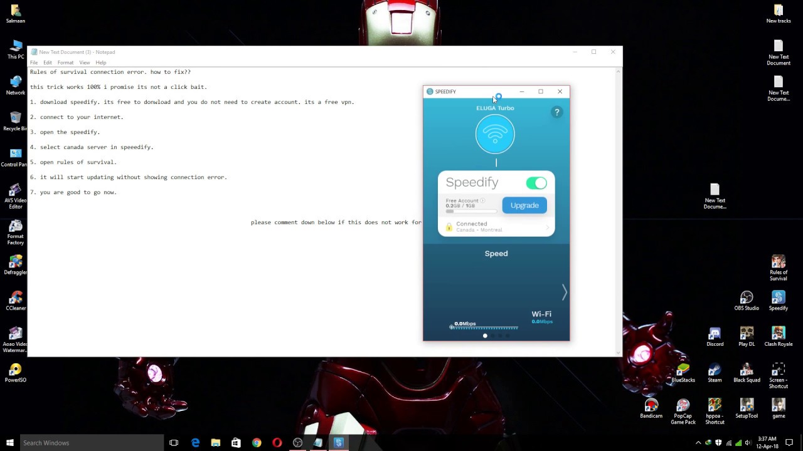Screen dimensions: 803x451
Task: Click the Speed heading in Speedify
Action: [496, 254]
